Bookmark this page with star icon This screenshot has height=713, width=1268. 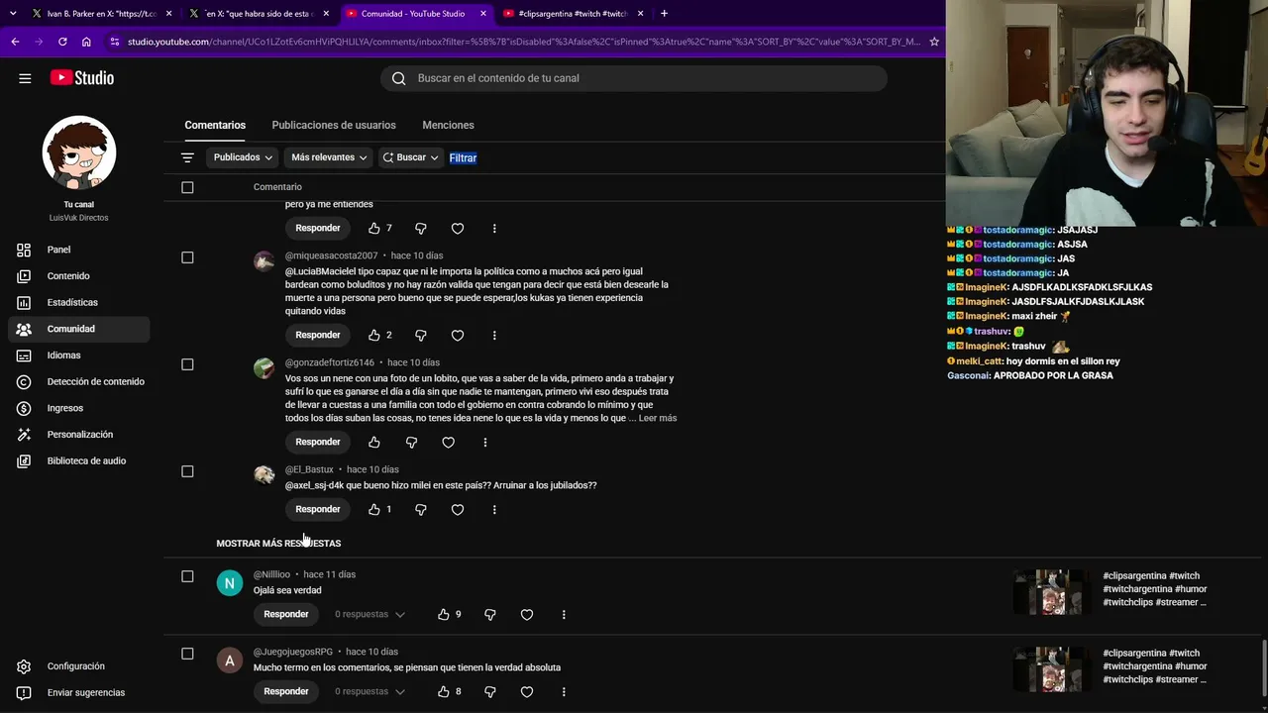pyautogui.click(x=933, y=42)
